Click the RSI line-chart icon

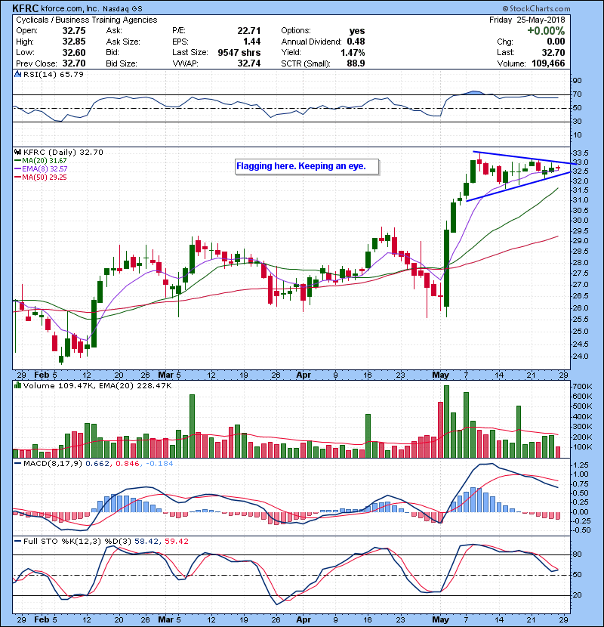(17, 74)
